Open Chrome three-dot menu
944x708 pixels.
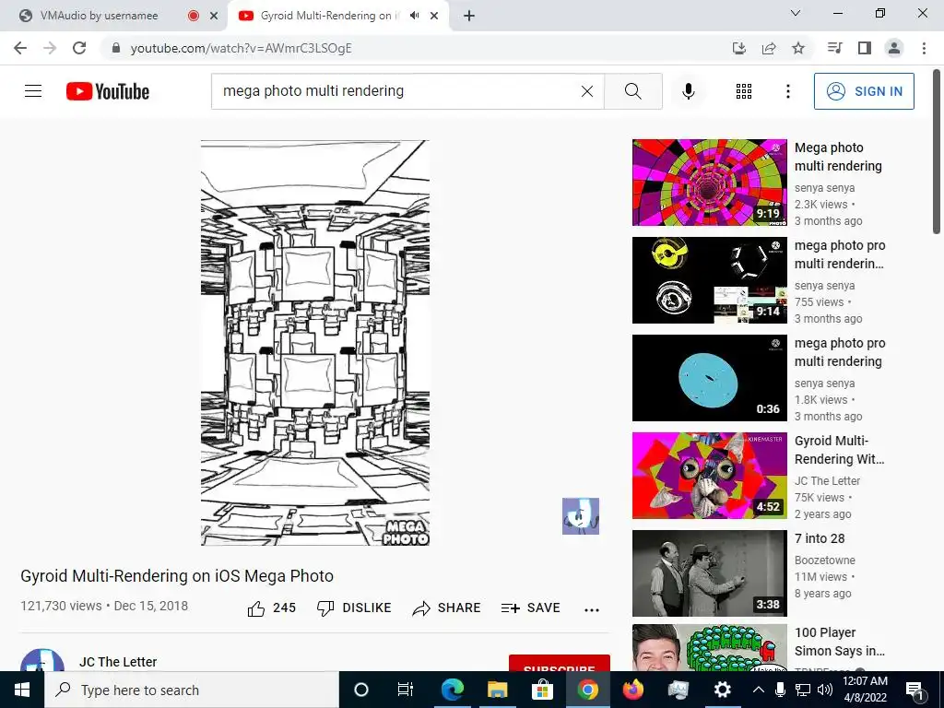point(924,48)
